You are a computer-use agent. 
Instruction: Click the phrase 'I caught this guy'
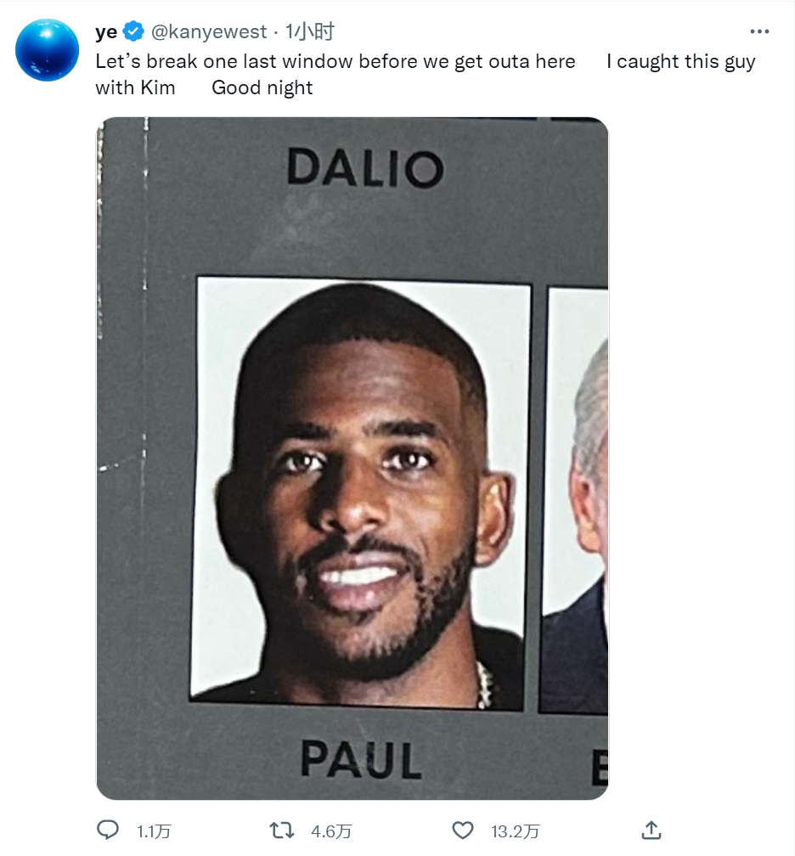tap(681, 62)
